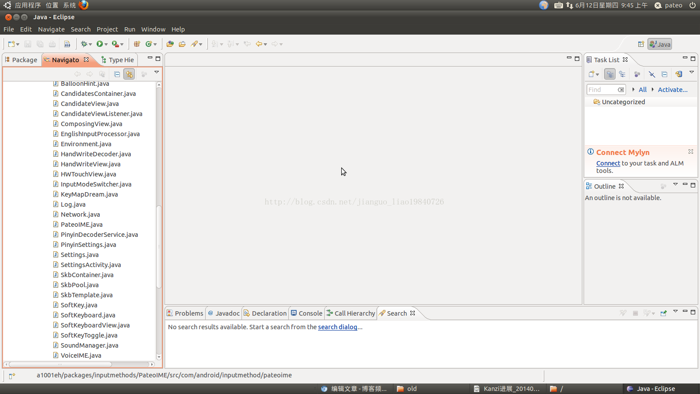The height and width of the screenshot is (394, 700).
Task: Toggle Link with Editor in Navigator
Action: point(129,74)
